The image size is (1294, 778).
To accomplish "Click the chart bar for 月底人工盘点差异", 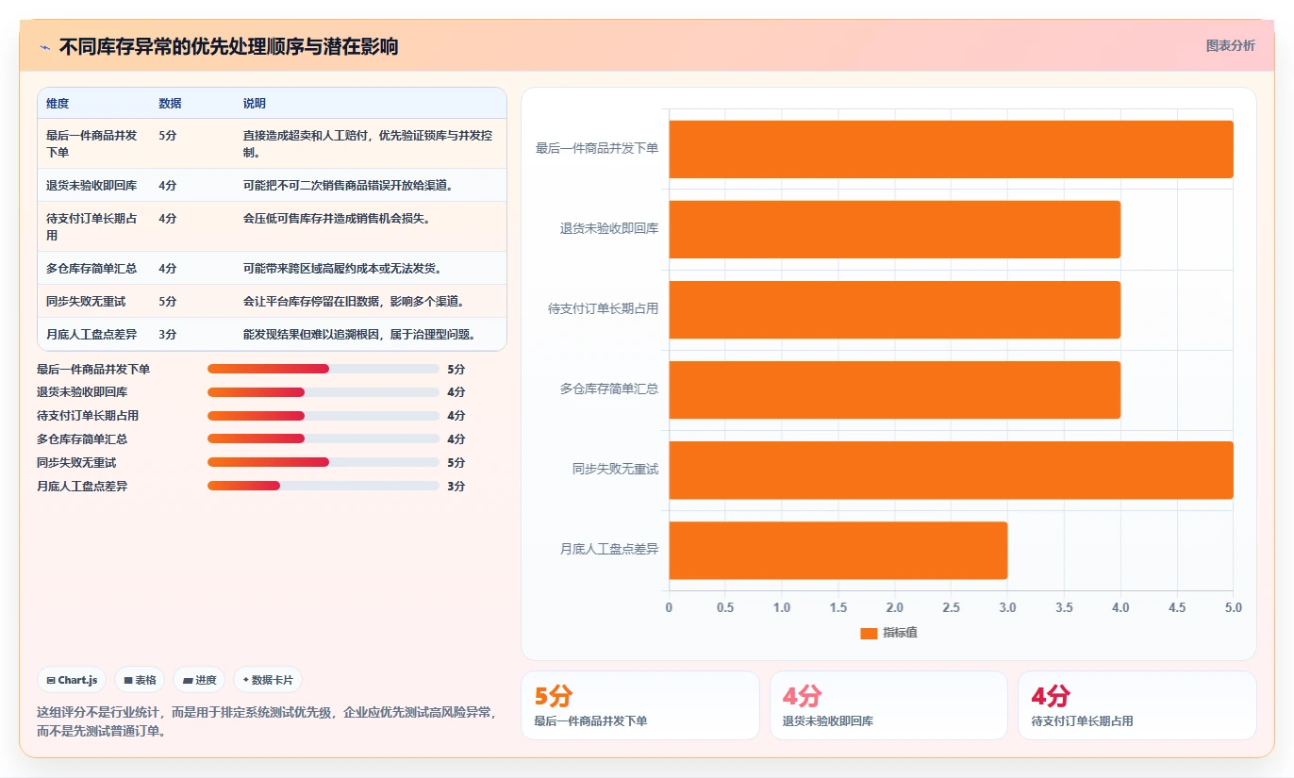I will tap(838, 550).
